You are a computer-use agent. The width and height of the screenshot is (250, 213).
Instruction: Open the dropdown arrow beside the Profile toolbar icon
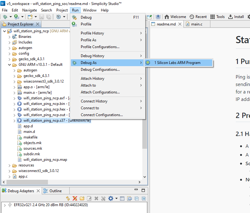click(22, 17)
